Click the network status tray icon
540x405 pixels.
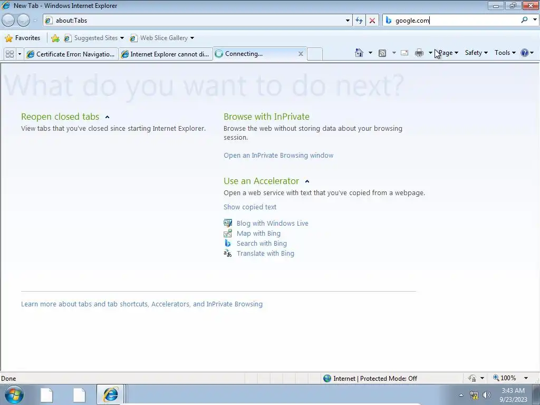(474, 395)
